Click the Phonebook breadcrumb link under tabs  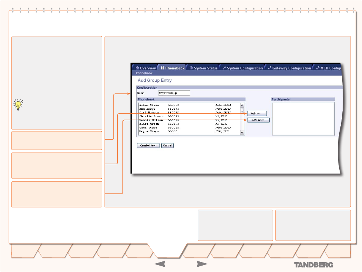point(144,73)
